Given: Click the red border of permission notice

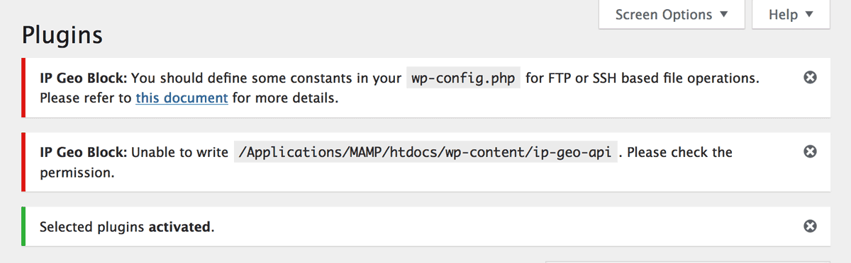Looking at the screenshot, I should (23, 162).
